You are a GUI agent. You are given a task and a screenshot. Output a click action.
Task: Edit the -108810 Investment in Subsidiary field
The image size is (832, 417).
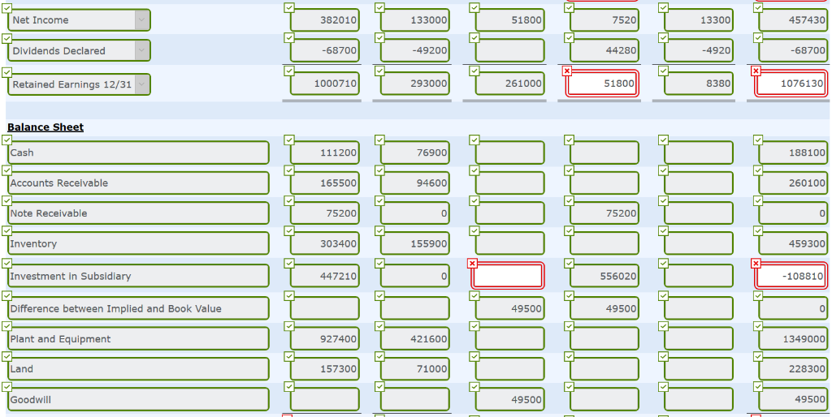(791, 276)
